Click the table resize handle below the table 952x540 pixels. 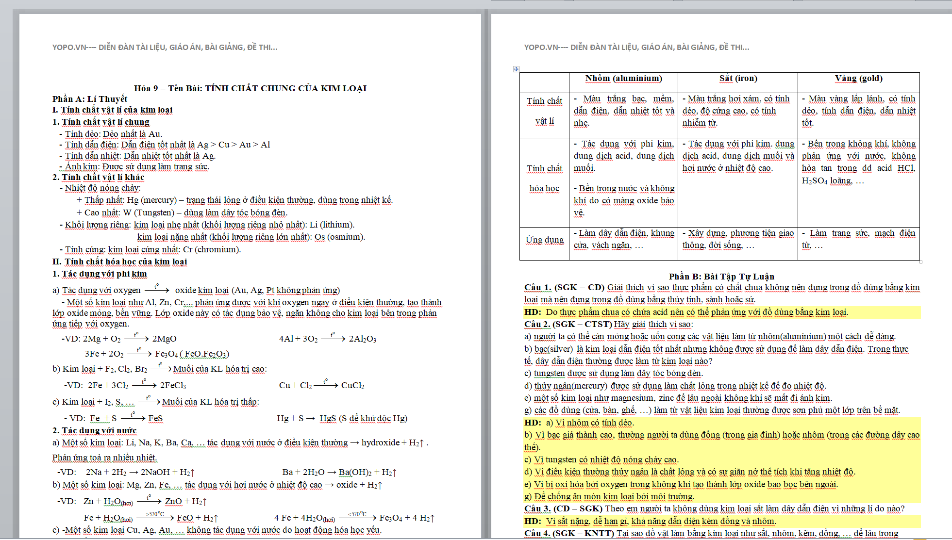(x=920, y=262)
